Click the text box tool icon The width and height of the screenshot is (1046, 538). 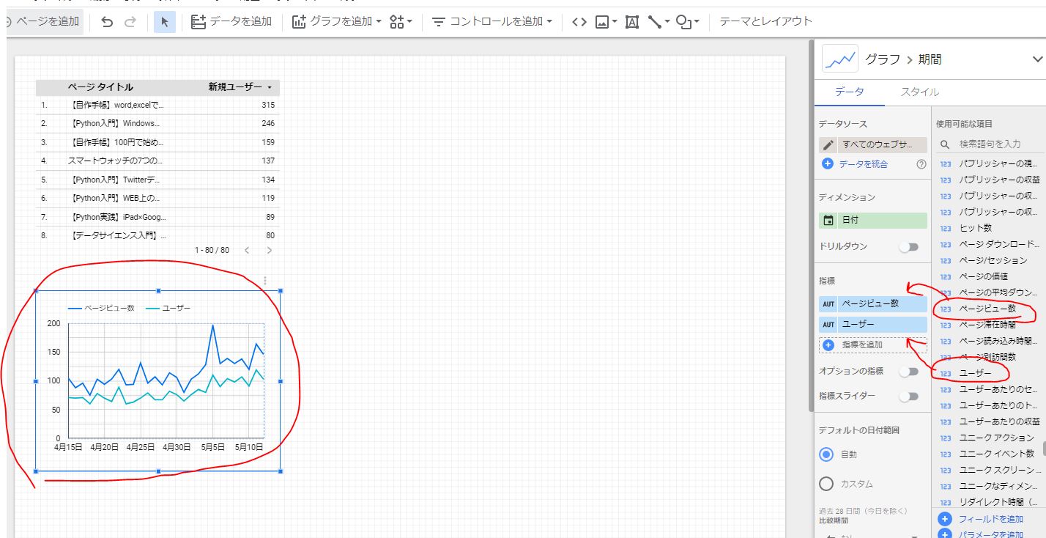tap(632, 22)
